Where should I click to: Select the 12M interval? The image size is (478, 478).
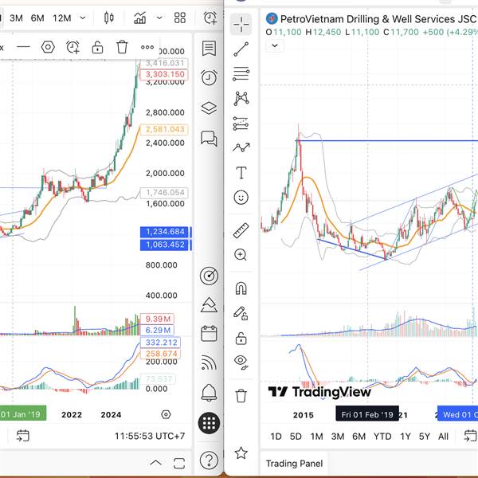click(x=62, y=18)
